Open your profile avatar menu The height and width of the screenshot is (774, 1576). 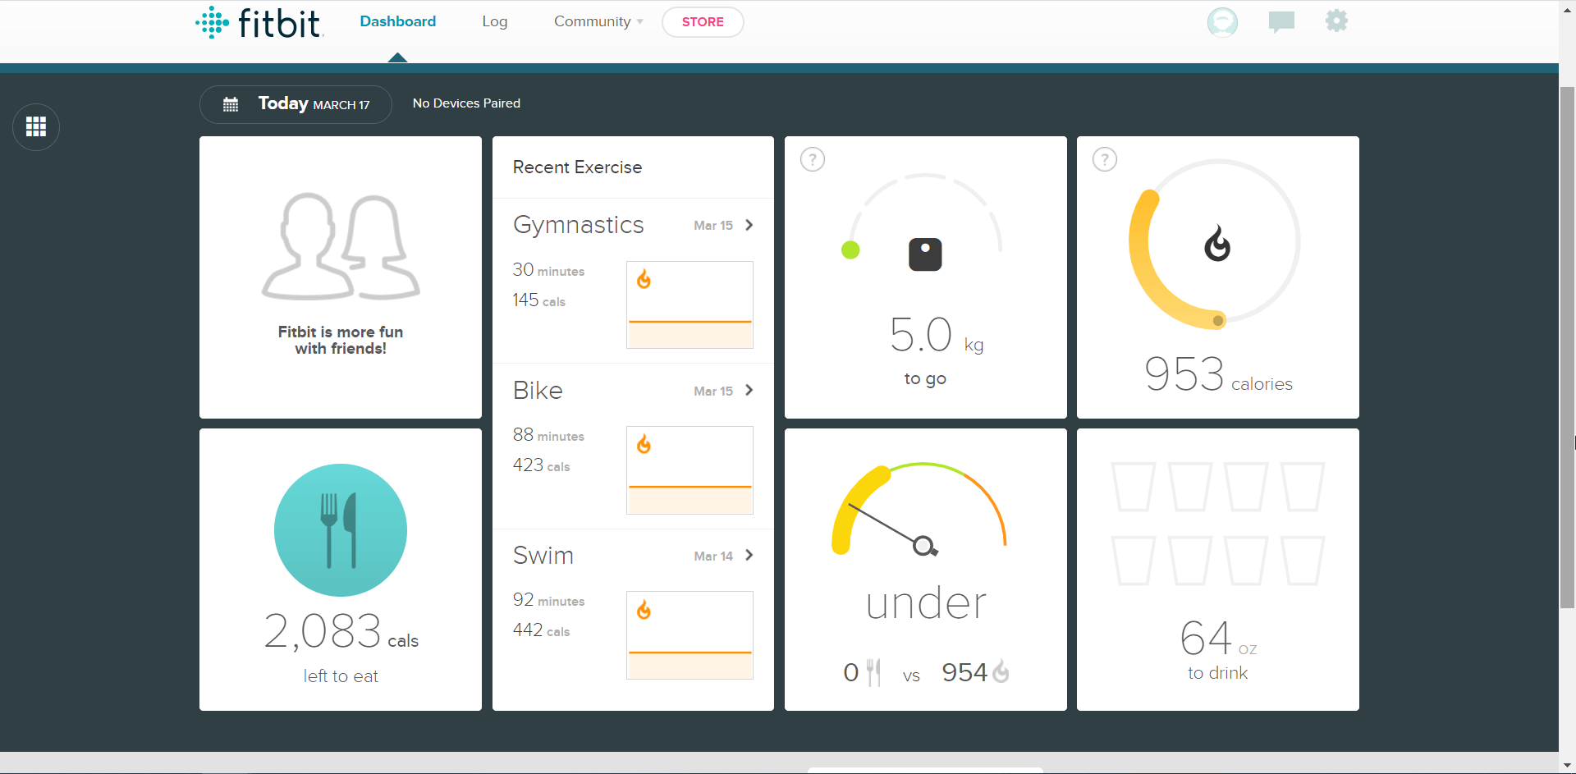(x=1222, y=22)
